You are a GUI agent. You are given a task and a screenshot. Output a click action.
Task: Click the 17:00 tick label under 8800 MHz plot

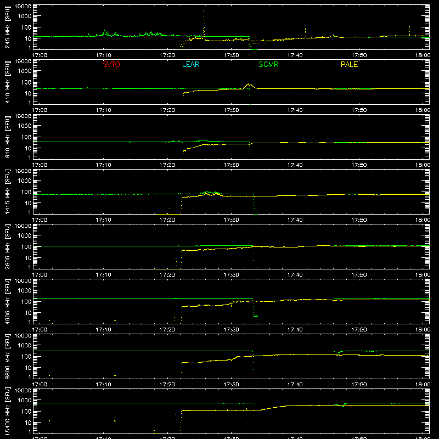(x=40, y=385)
